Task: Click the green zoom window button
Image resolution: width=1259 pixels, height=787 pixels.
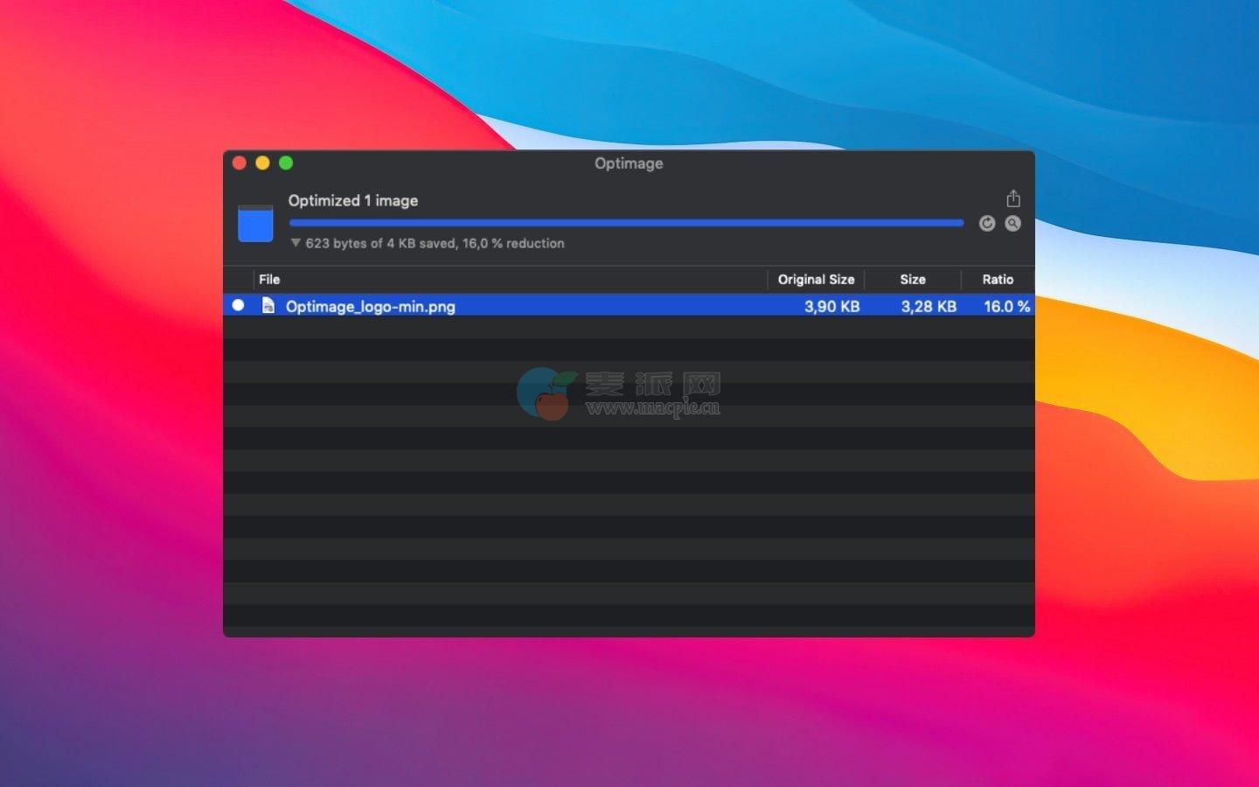Action: point(286,163)
